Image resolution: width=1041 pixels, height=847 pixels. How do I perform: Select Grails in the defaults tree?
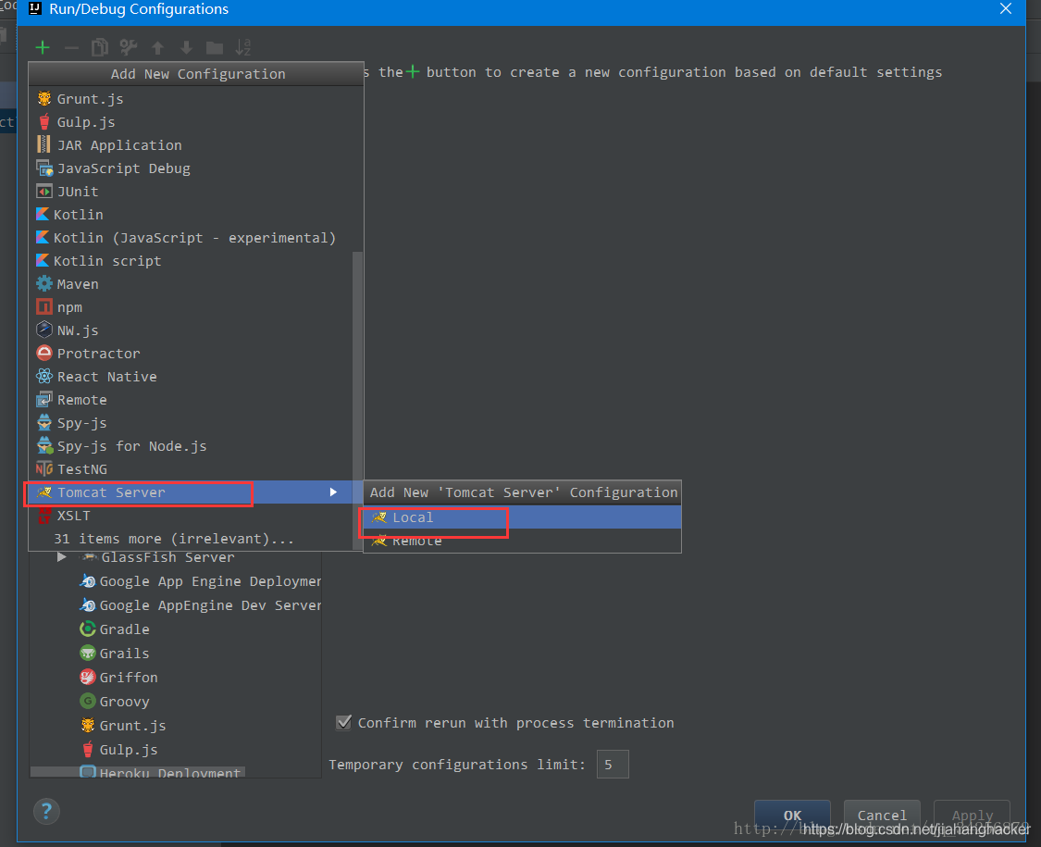114,653
